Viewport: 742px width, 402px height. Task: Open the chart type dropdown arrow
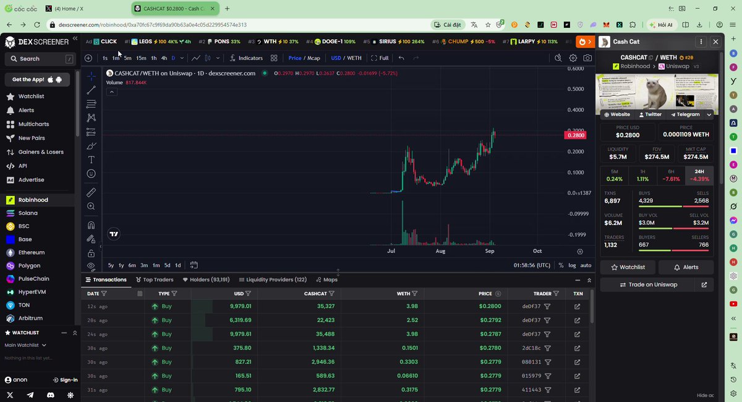216,58
